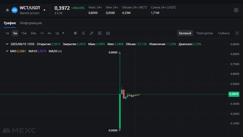Click the Макс 24ч value 0,8000
243x137 pixels.
pyautogui.click(x=93, y=13)
